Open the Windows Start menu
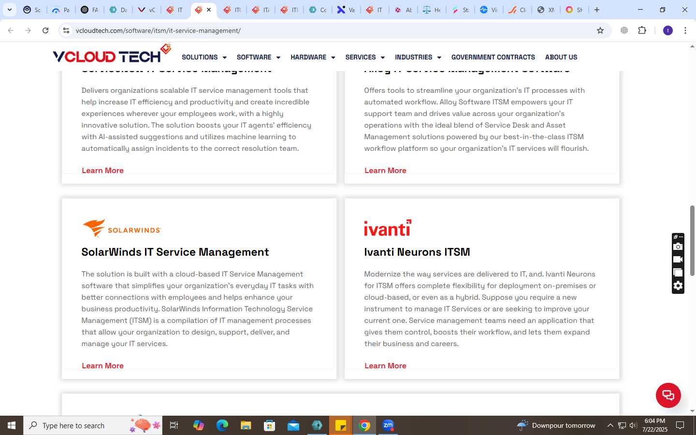696x435 pixels. click(12, 425)
